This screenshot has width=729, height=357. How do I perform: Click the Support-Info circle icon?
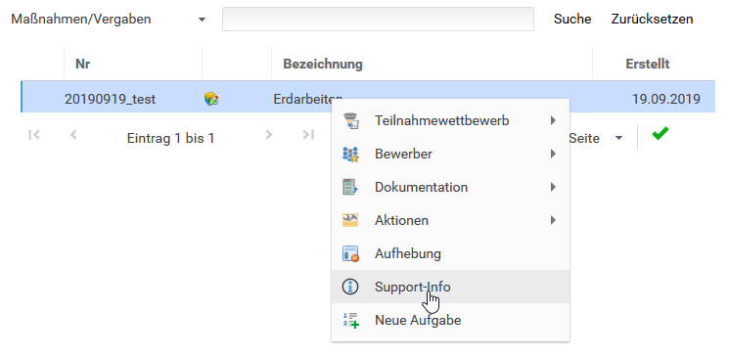[x=350, y=287]
